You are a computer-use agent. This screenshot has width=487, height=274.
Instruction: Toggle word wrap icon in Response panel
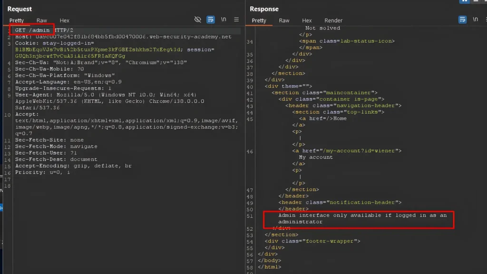click(x=462, y=20)
